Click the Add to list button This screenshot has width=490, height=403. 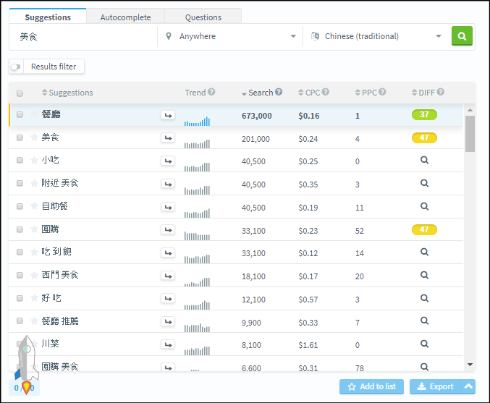tap(371, 386)
